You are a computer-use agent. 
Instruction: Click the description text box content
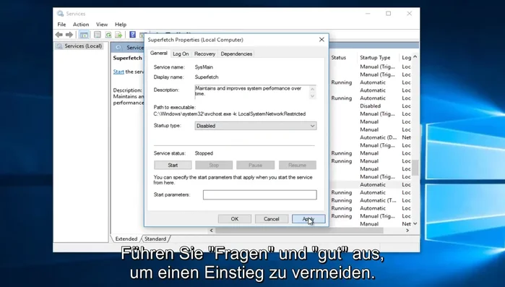252,92
